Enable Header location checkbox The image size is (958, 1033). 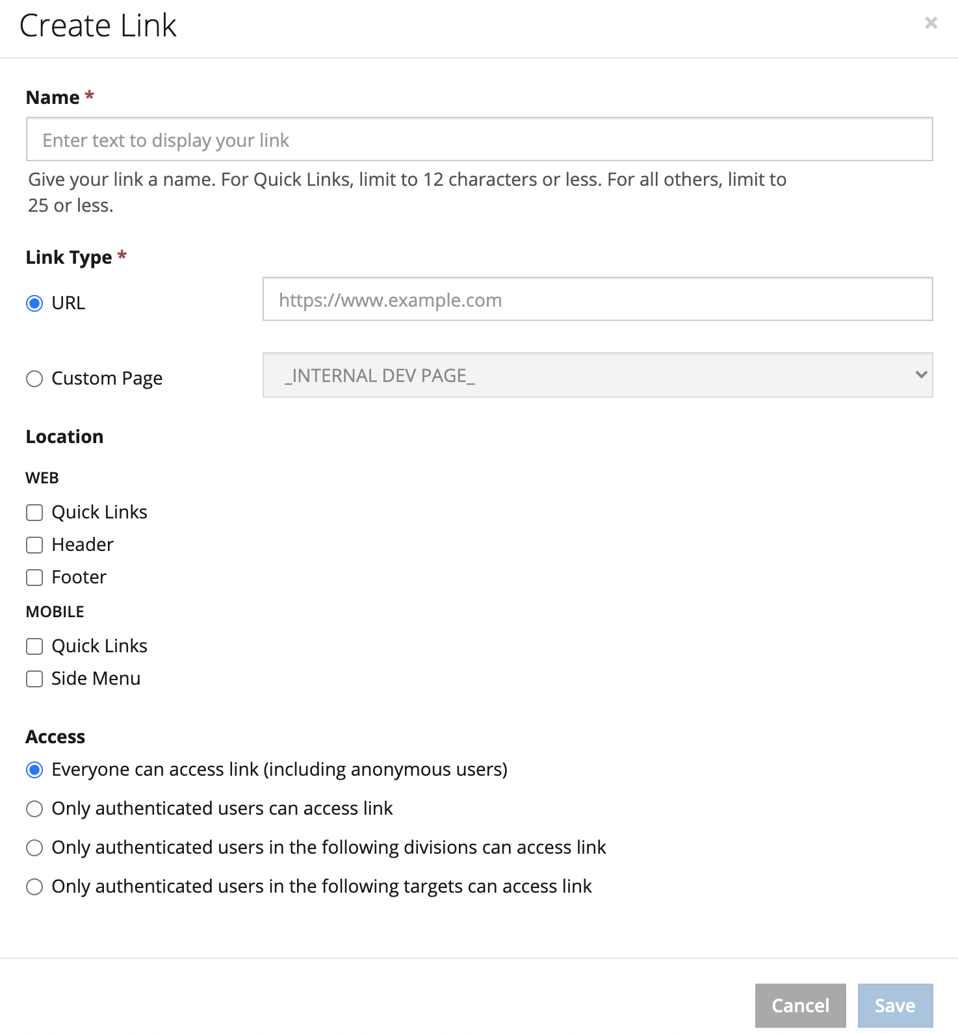(34, 545)
